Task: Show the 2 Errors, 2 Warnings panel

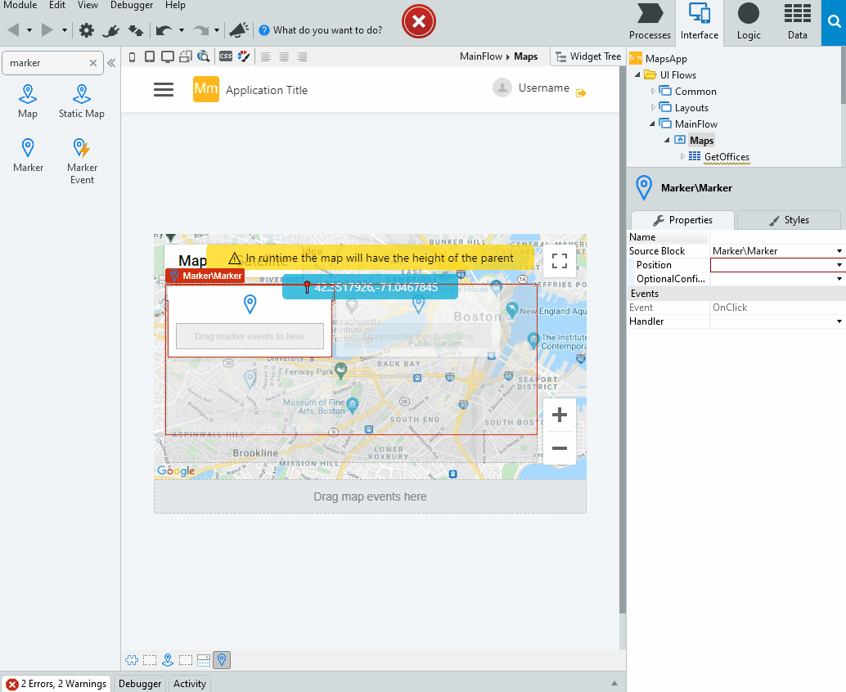Action: [x=56, y=683]
